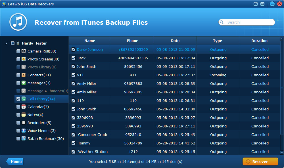
Task: Click the Voice Memos microphone icon
Action: [x=24, y=131]
